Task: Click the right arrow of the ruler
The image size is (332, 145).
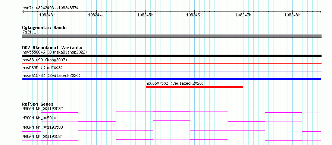Action: point(320,12)
